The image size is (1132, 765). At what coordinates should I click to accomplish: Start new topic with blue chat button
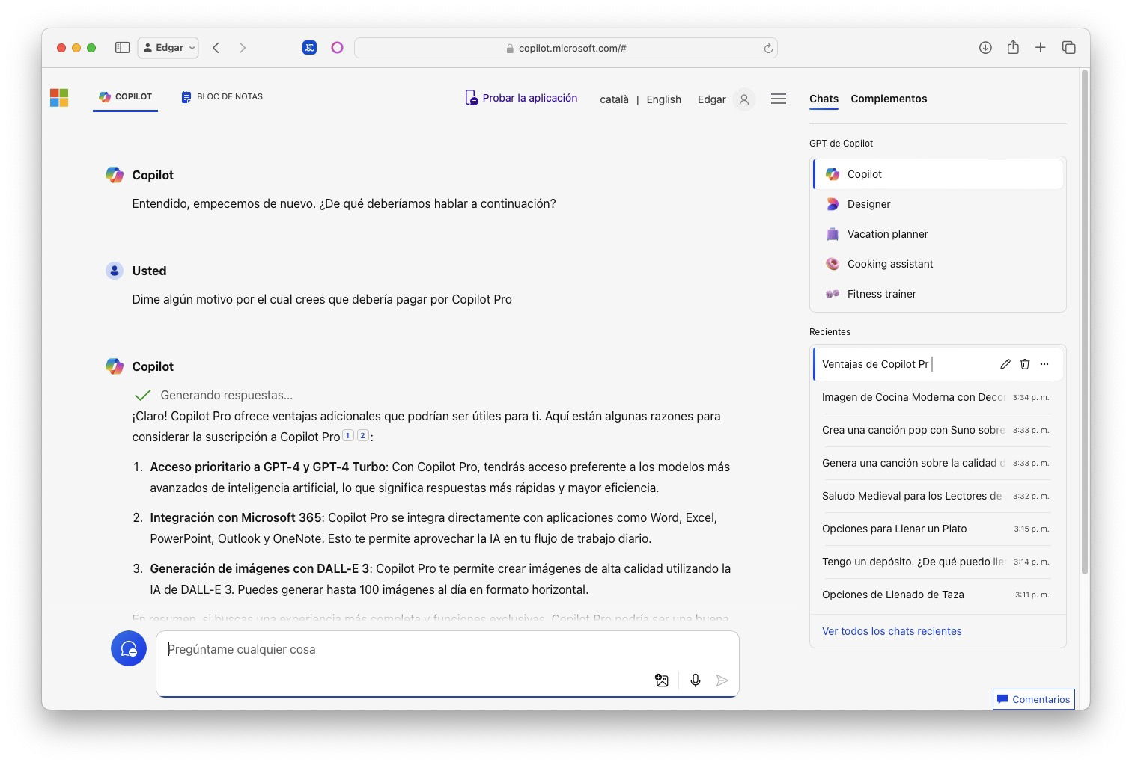pos(129,648)
